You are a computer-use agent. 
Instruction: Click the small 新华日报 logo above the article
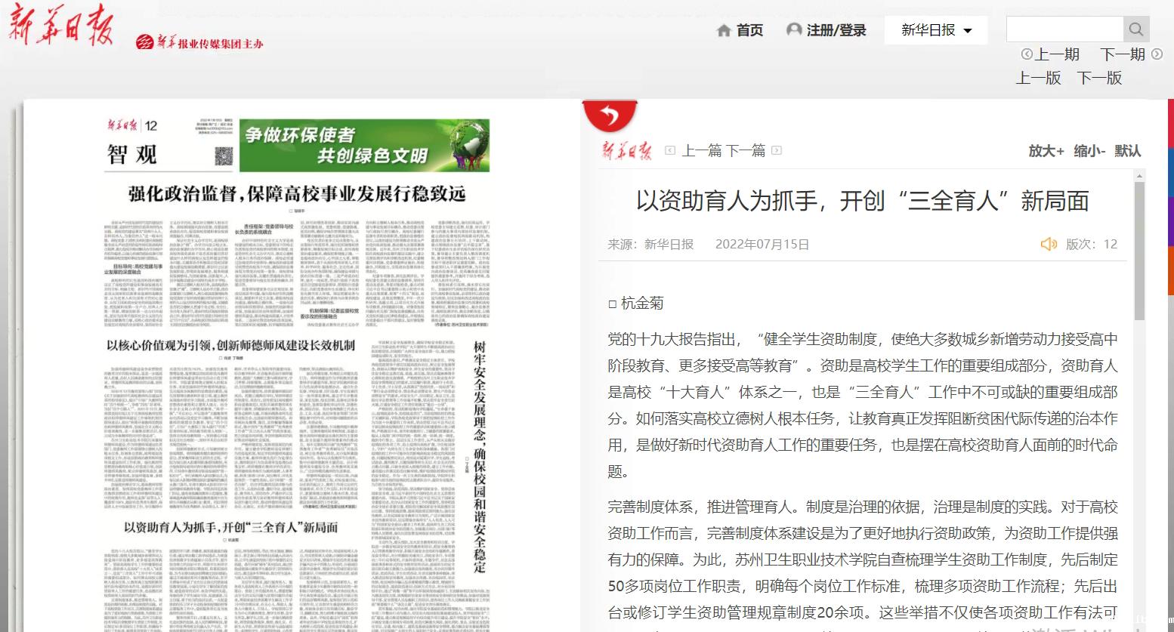[626, 150]
